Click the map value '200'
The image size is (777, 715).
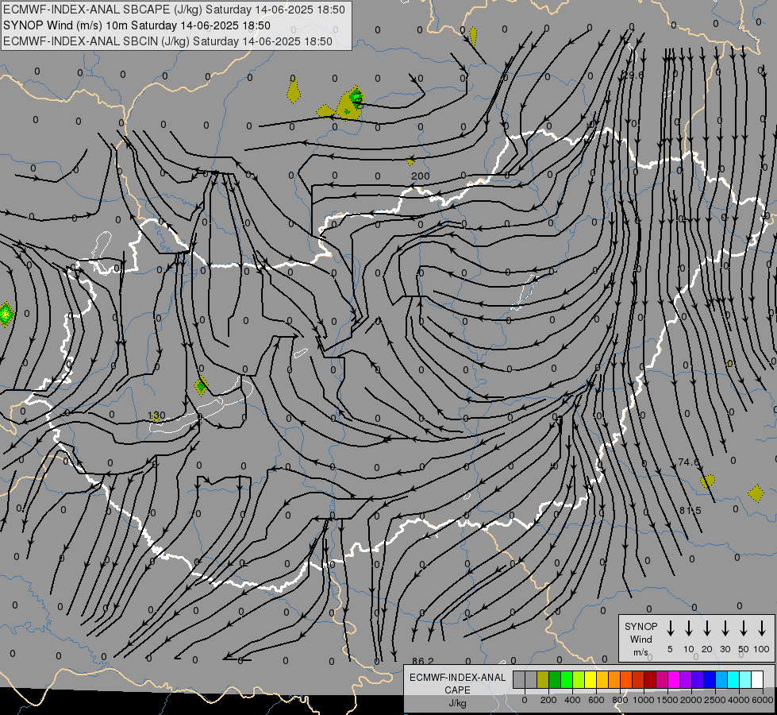click(420, 176)
